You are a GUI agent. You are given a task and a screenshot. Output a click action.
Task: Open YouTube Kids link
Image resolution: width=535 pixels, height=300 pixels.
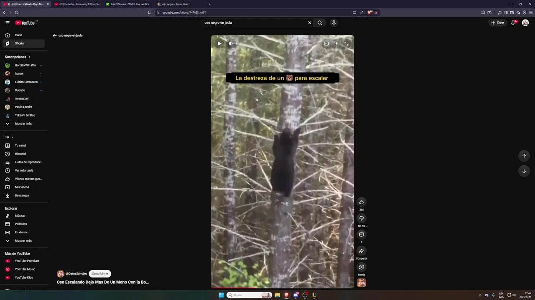pyautogui.click(x=23, y=277)
